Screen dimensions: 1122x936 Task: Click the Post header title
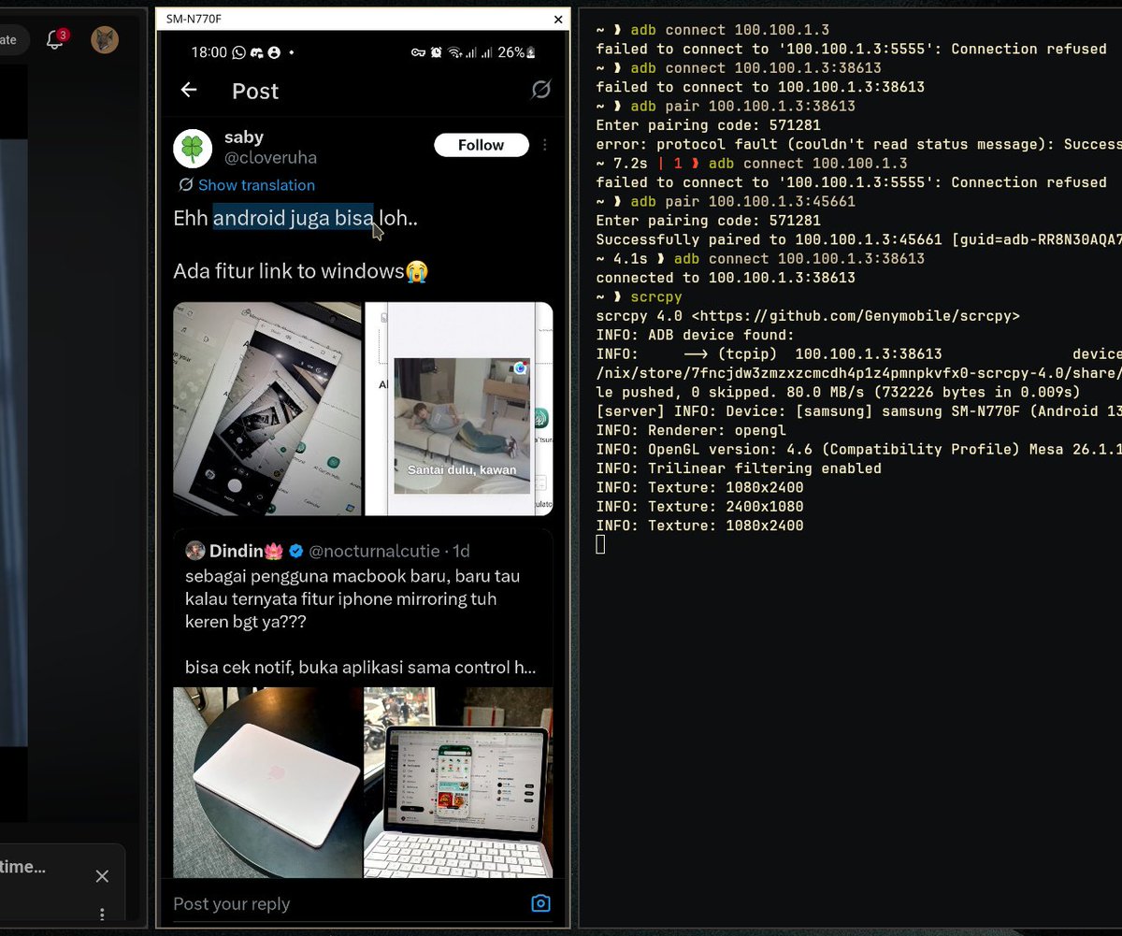pos(255,91)
